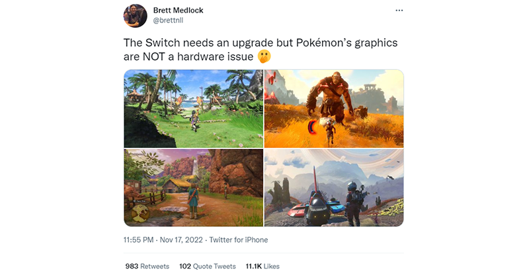The image size is (529, 277).
Task: View the 11.1K Likes list
Action: (x=263, y=266)
